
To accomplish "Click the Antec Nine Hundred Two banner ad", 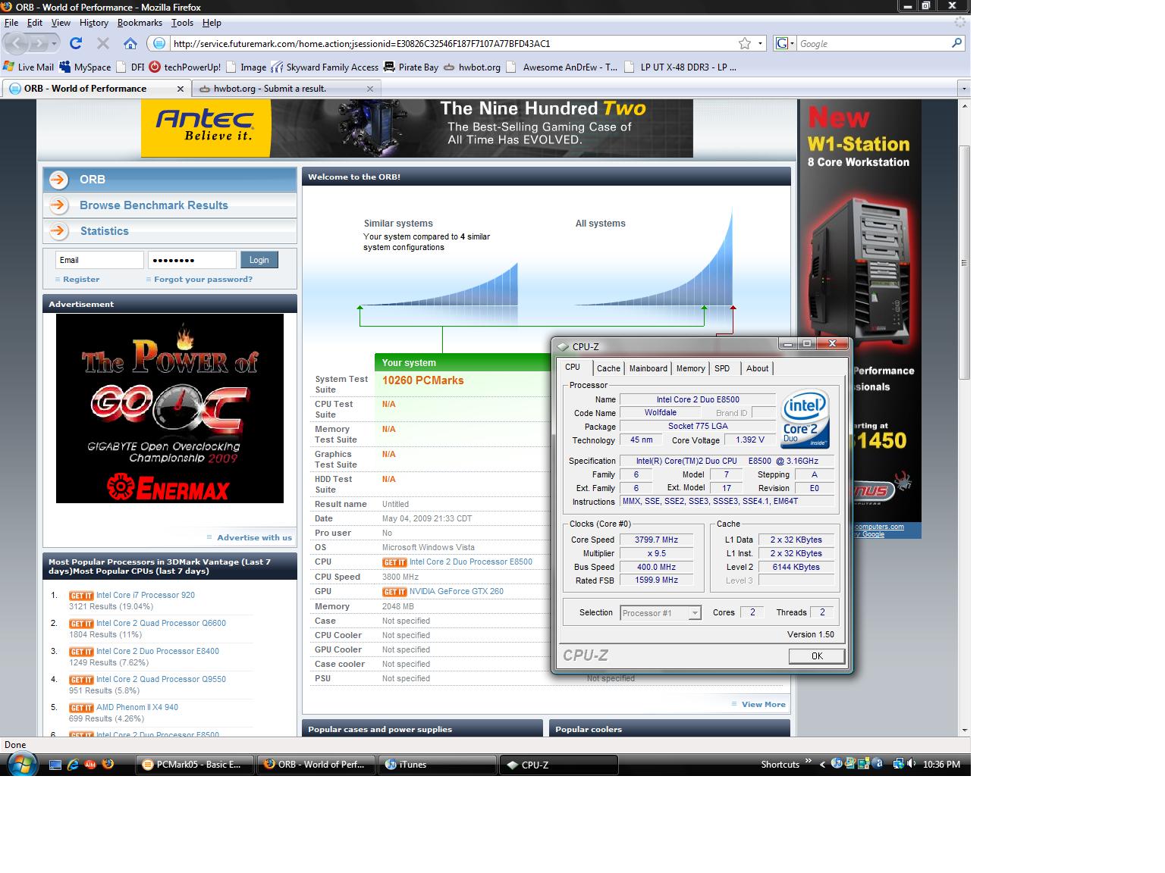I will [x=416, y=128].
